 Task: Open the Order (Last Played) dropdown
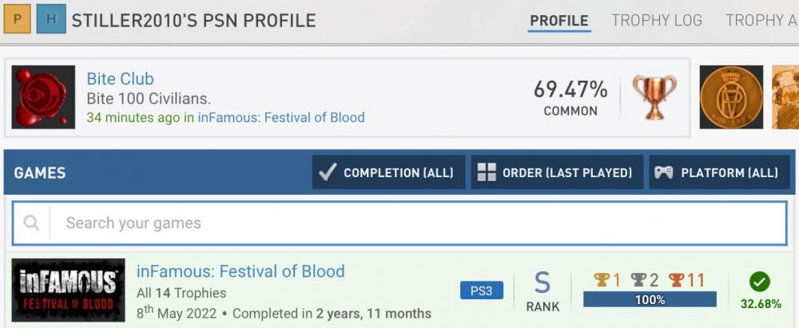(557, 172)
